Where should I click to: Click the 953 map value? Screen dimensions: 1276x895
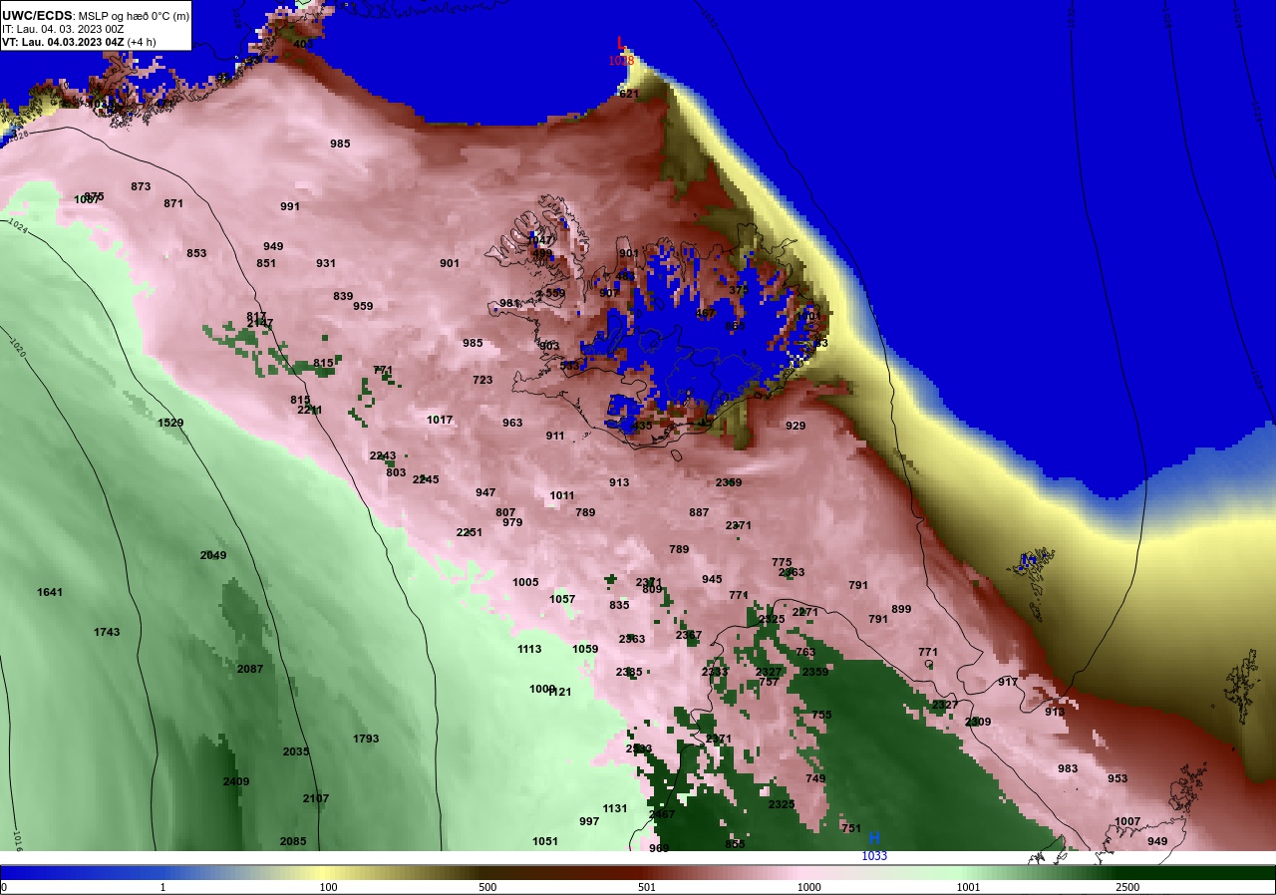1117,778
